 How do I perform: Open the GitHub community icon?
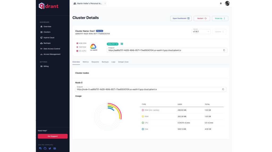(x=45, y=148)
